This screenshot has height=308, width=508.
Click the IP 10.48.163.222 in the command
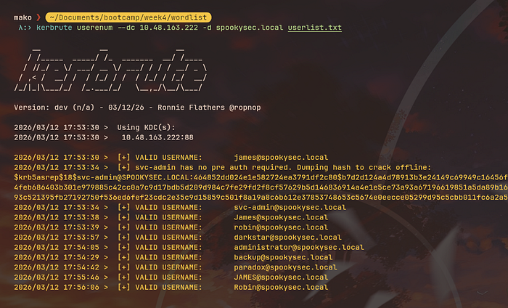pos(168,28)
